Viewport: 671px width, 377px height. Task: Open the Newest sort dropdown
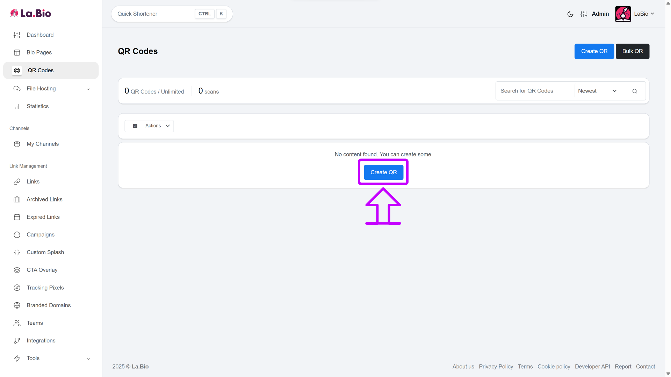click(x=597, y=91)
